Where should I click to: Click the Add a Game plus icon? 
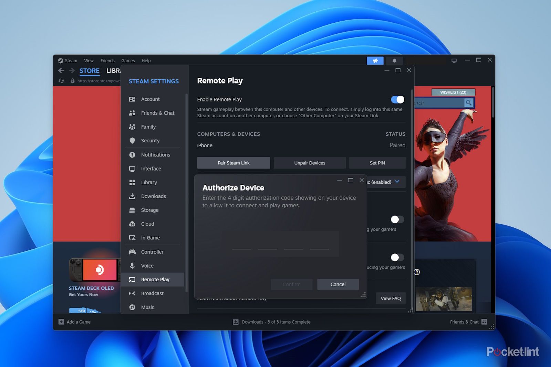tap(61, 322)
